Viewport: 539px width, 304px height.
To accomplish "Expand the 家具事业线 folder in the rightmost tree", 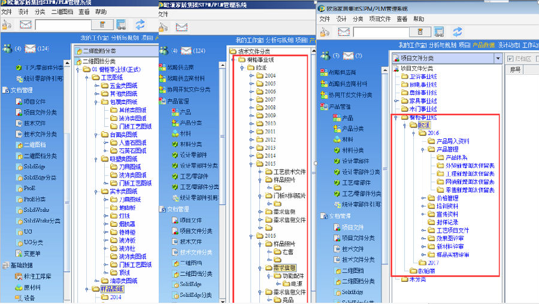I will click(x=396, y=101).
